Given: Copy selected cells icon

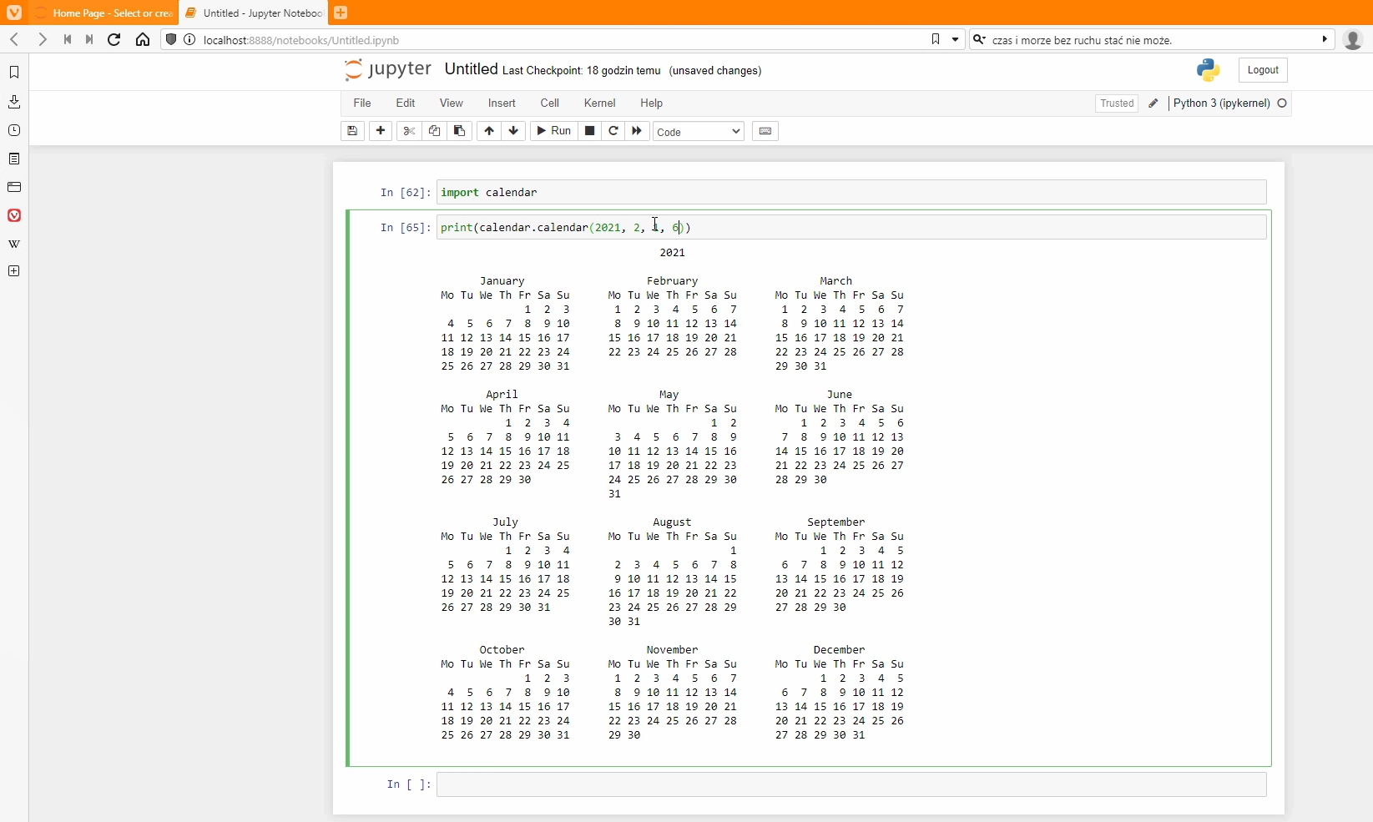Looking at the screenshot, I should coord(434,131).
